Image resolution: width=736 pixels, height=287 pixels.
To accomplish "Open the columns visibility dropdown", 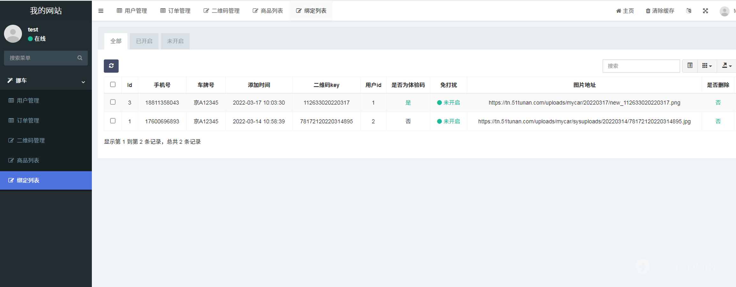I will (707, 66).
